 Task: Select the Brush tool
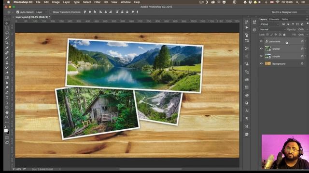point(7,58)
